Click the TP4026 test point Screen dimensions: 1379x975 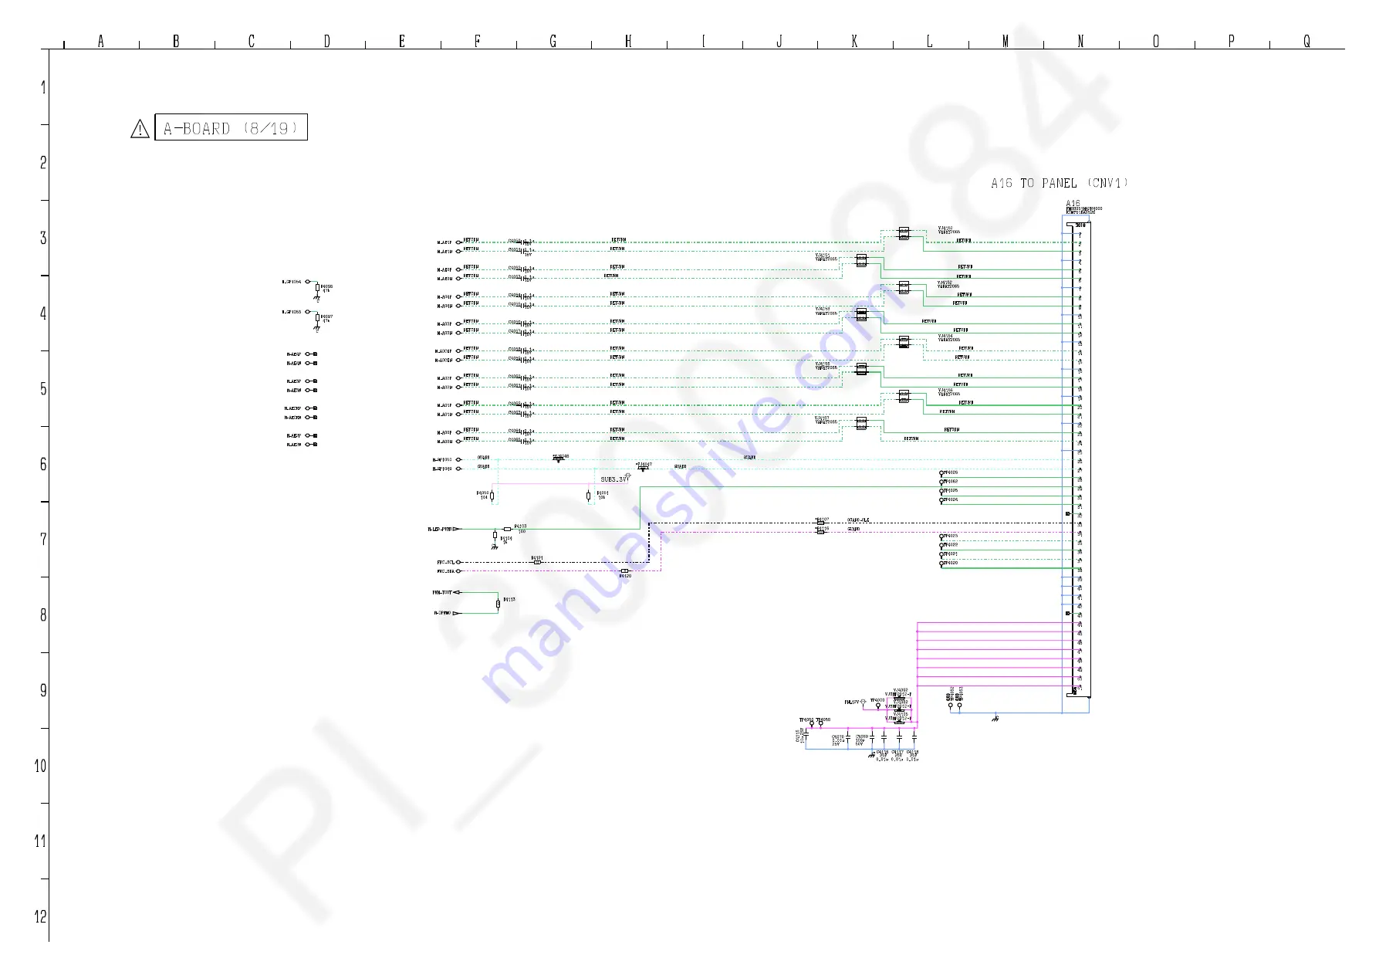click(x=942, y=473)
